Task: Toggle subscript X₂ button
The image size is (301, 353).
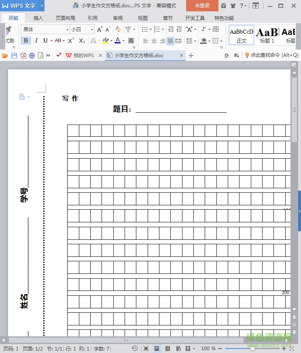Action: pos(82,41)
